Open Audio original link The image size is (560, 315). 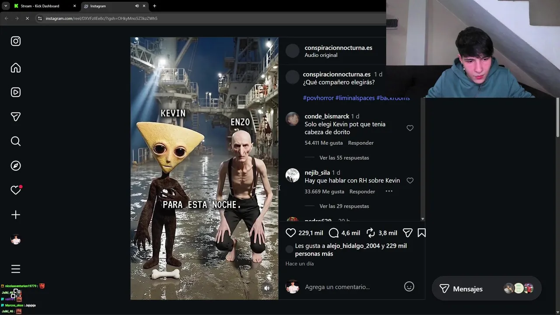(x=321, y=55)
